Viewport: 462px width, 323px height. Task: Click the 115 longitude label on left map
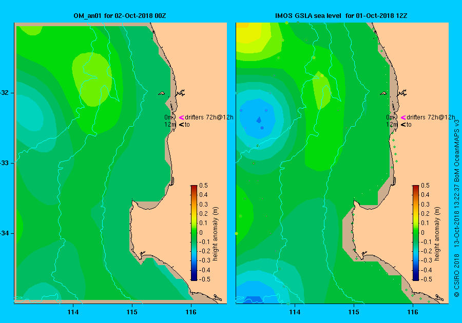(132, 312)
